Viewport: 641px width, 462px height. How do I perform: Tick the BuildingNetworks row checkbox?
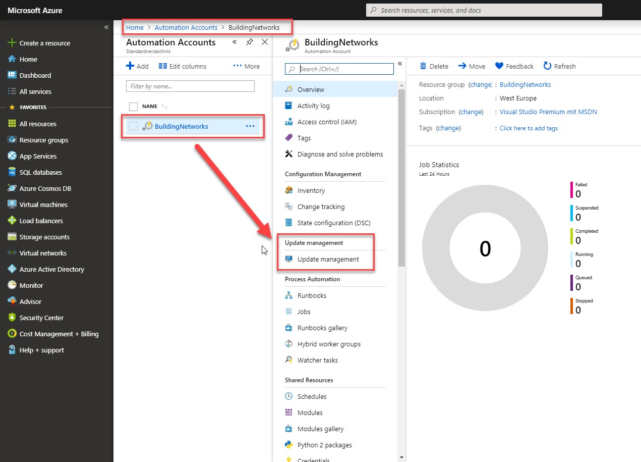[134, 126]
